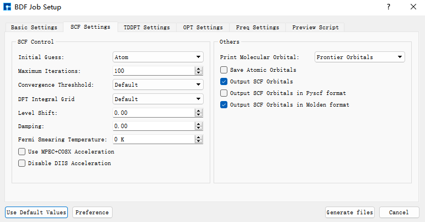Screen dimensions: 425x222
Task: Click the BDF app icon in title bar
Action: point(7,7)
